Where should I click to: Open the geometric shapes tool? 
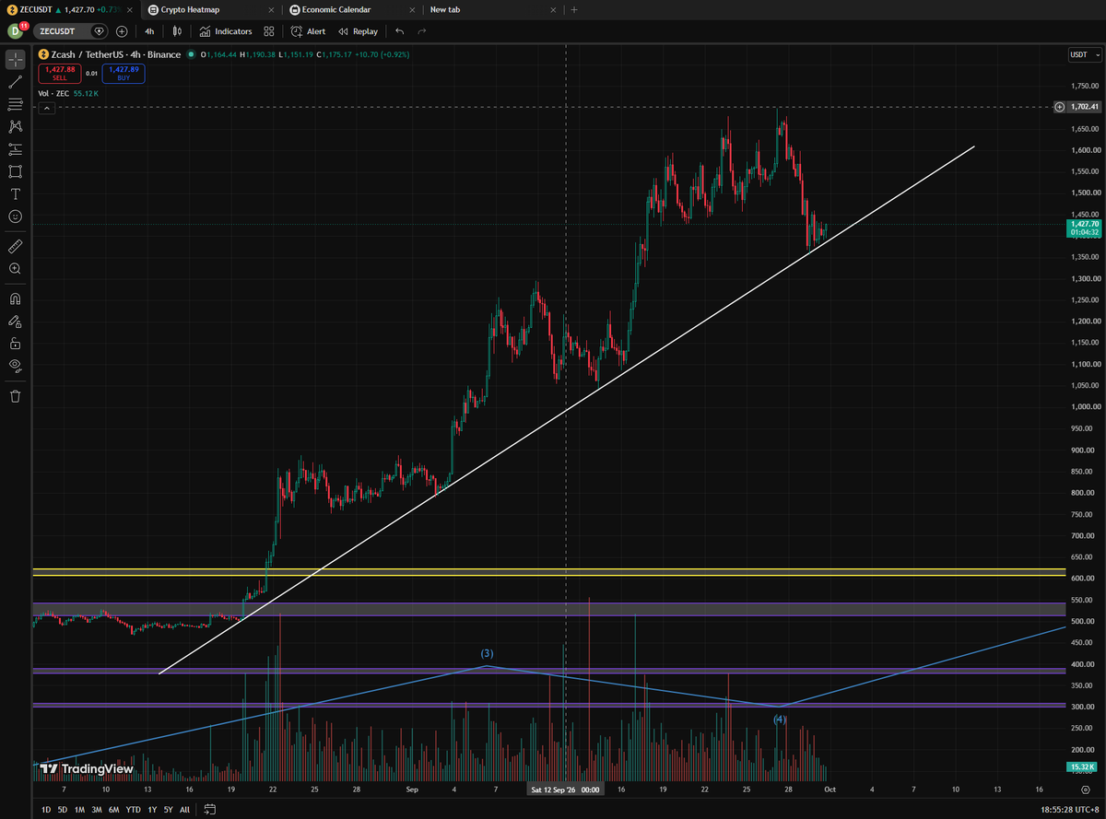(15, 171)
